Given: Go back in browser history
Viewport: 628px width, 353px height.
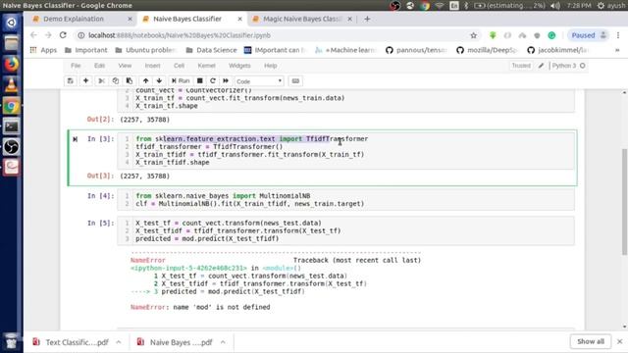Looking at the screenshot, I should pos(33,35).
